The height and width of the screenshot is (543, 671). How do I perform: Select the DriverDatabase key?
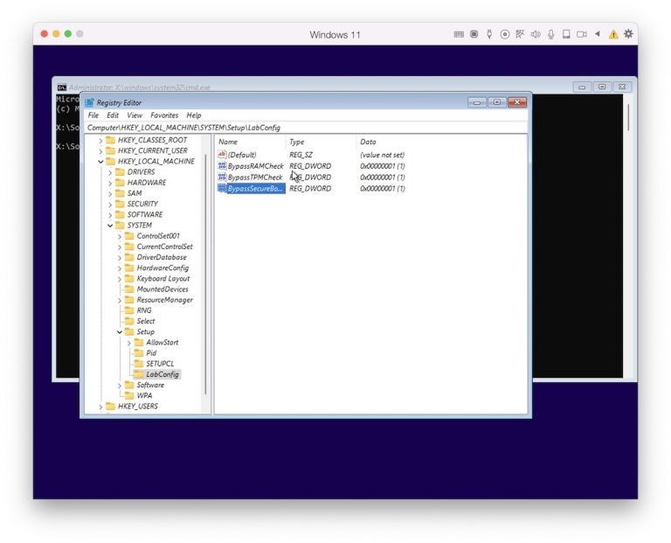tap(162, 257)
